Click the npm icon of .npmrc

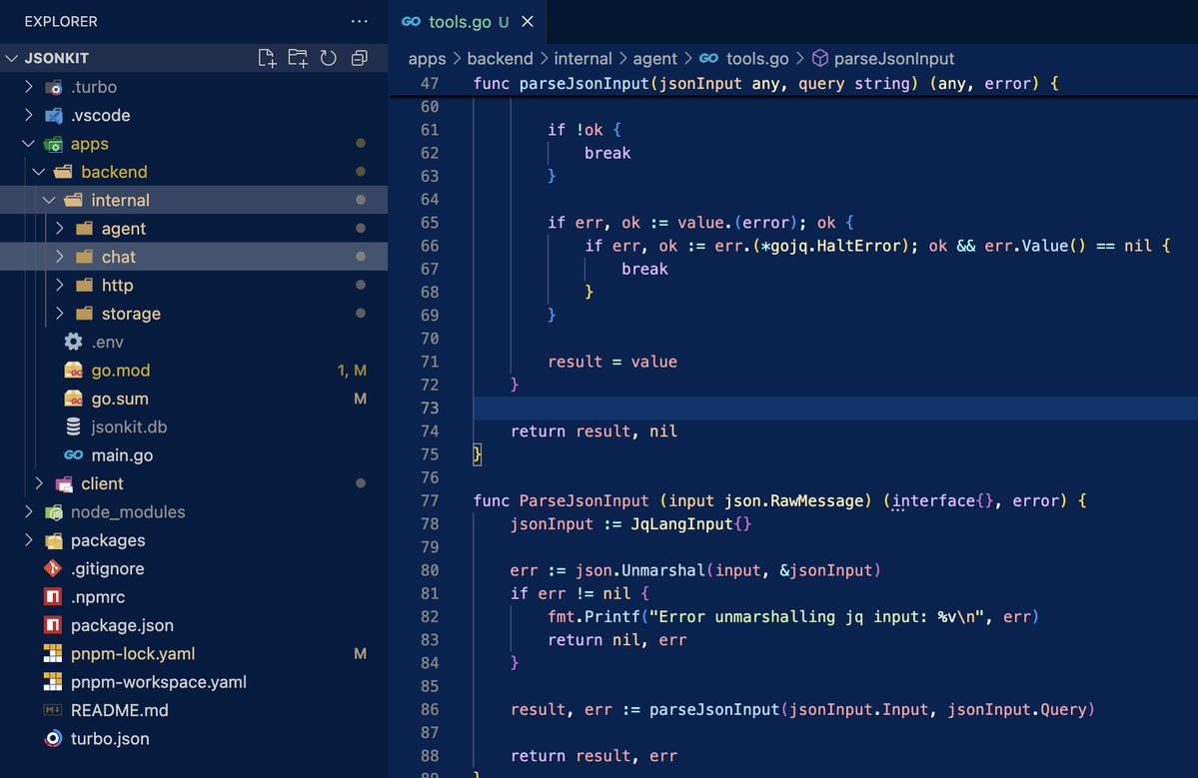coord(53,596)
